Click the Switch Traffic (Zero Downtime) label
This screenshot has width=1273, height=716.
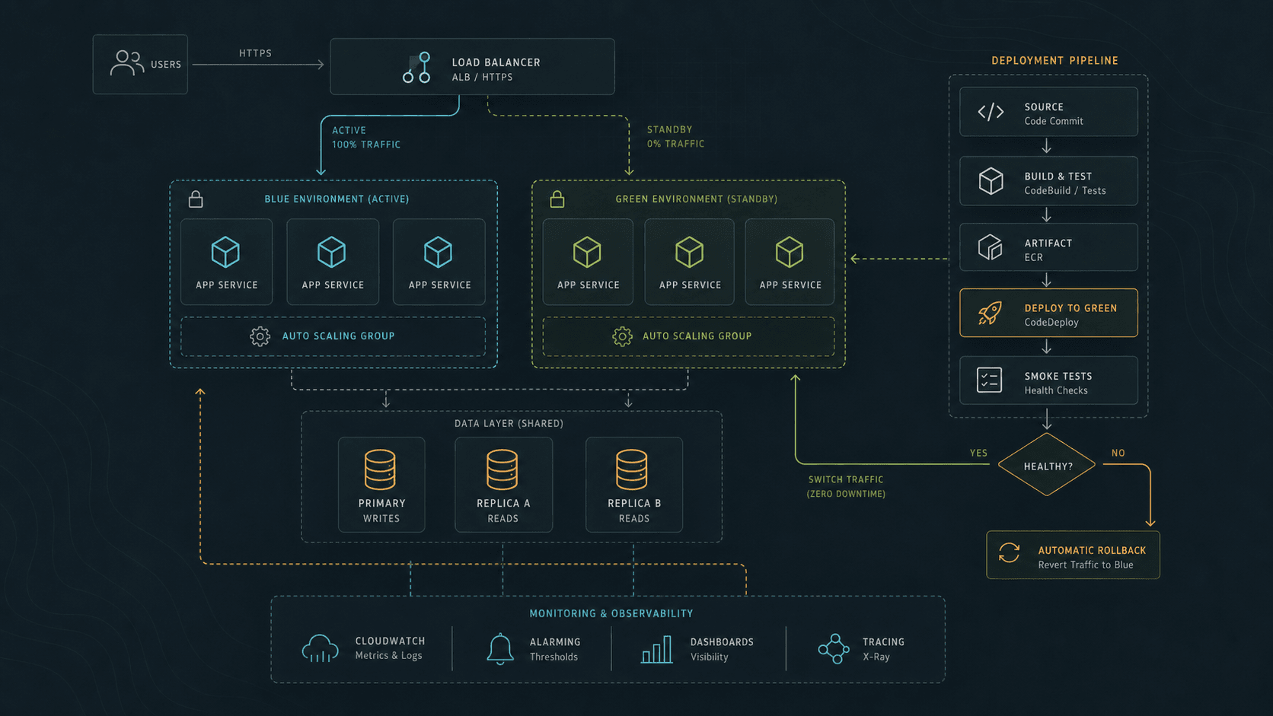tap(846, 487)
